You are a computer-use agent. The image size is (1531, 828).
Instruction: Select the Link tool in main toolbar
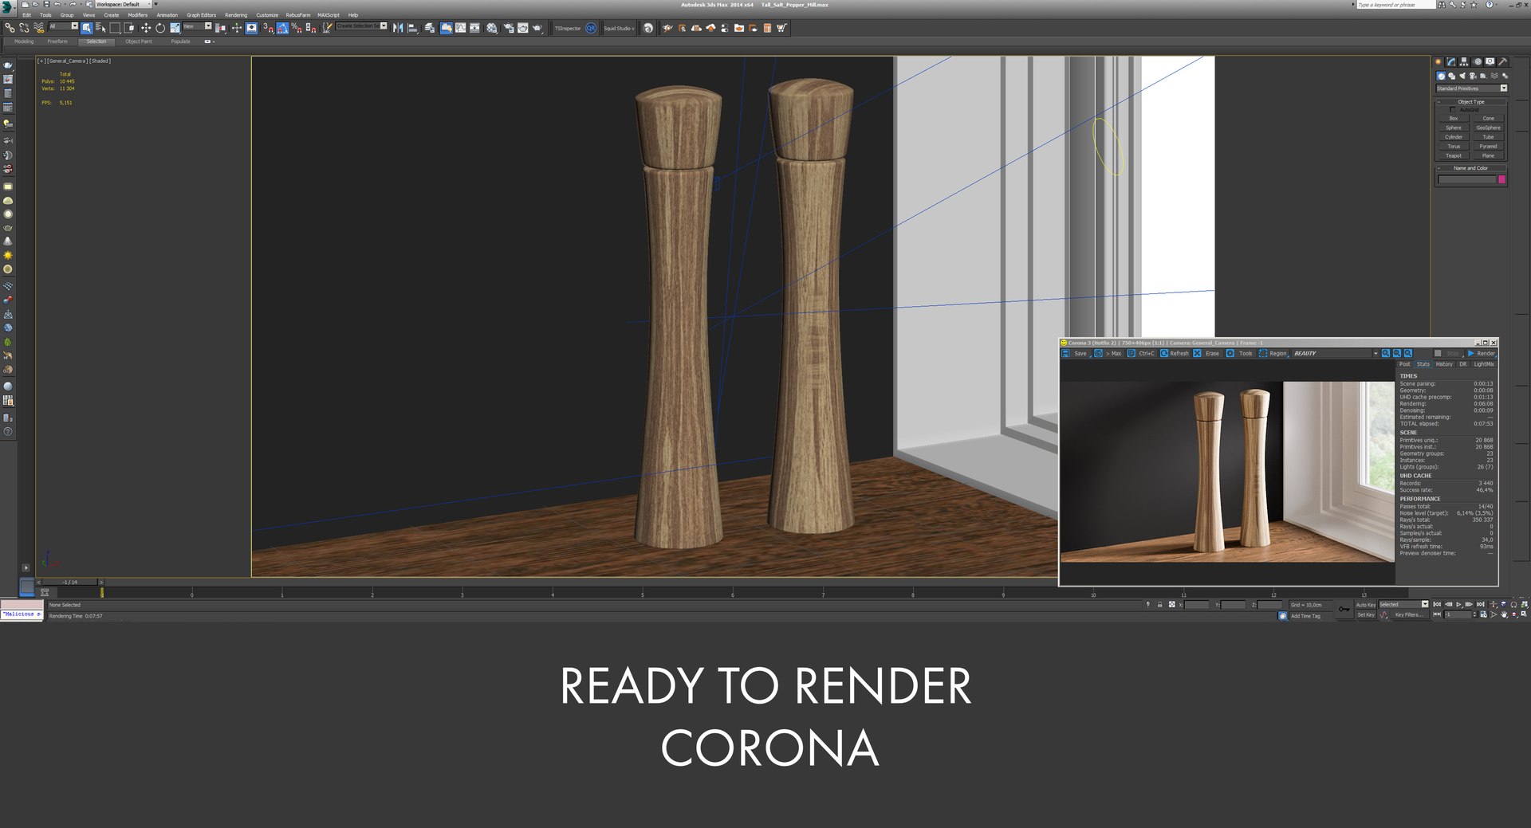(10, 28)
